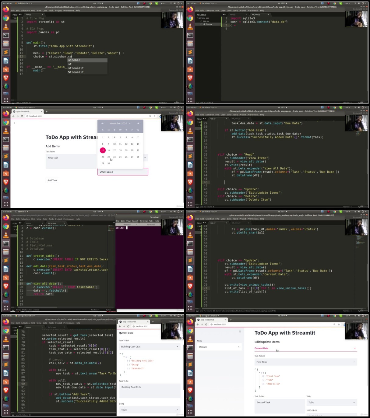Open the ToDo dropdown under the Doing label
Image resolution: width=370 pixels, height=418 pixels.
coord(150,410)
